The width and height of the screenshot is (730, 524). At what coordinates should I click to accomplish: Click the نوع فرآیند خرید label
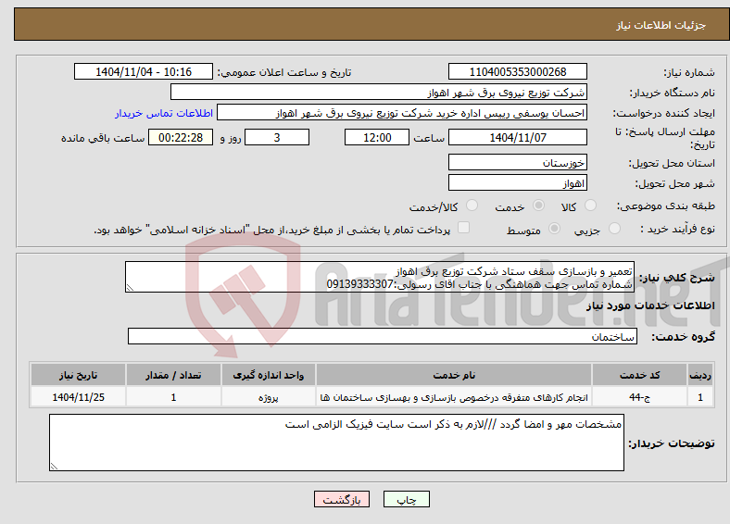point(677,229)
